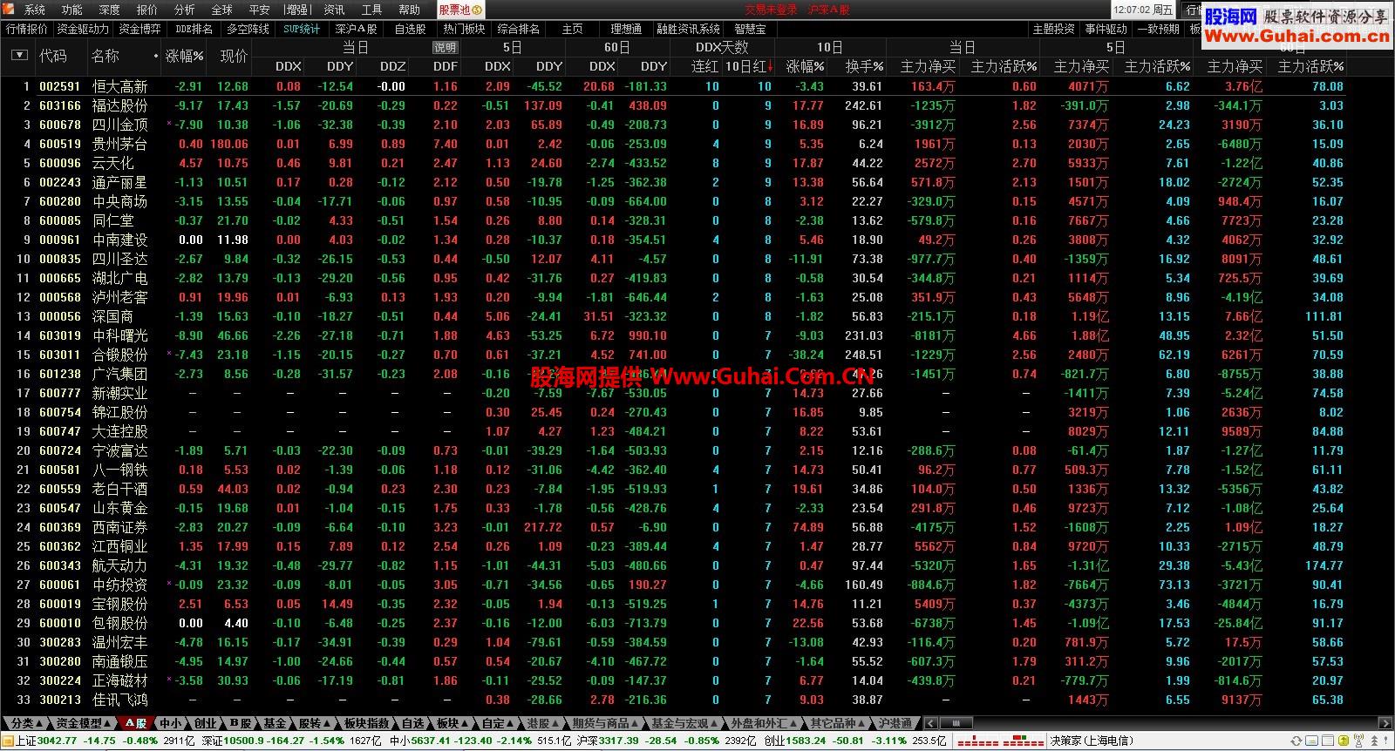The width and height of the screenshot is (1395, 751).
Task: Open the column selector dropdown arrow beside 代码
Action: coord(19,56)
